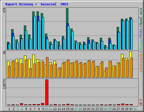Click day label "16" on the x-axis
The image size is (144, 112).
[72, 109]
